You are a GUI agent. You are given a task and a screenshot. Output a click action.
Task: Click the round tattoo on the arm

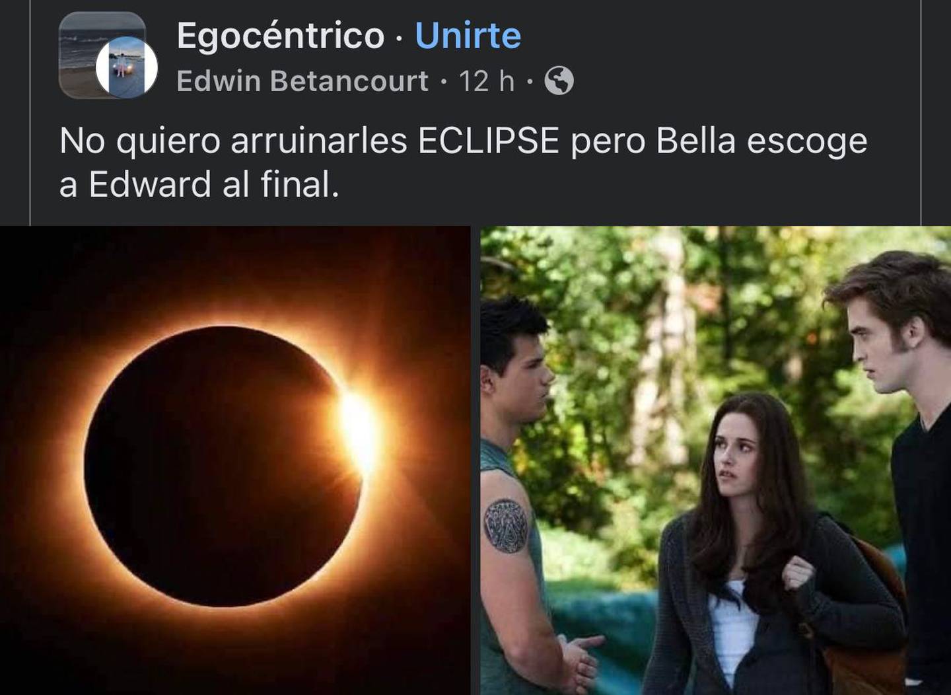point(506,525)
